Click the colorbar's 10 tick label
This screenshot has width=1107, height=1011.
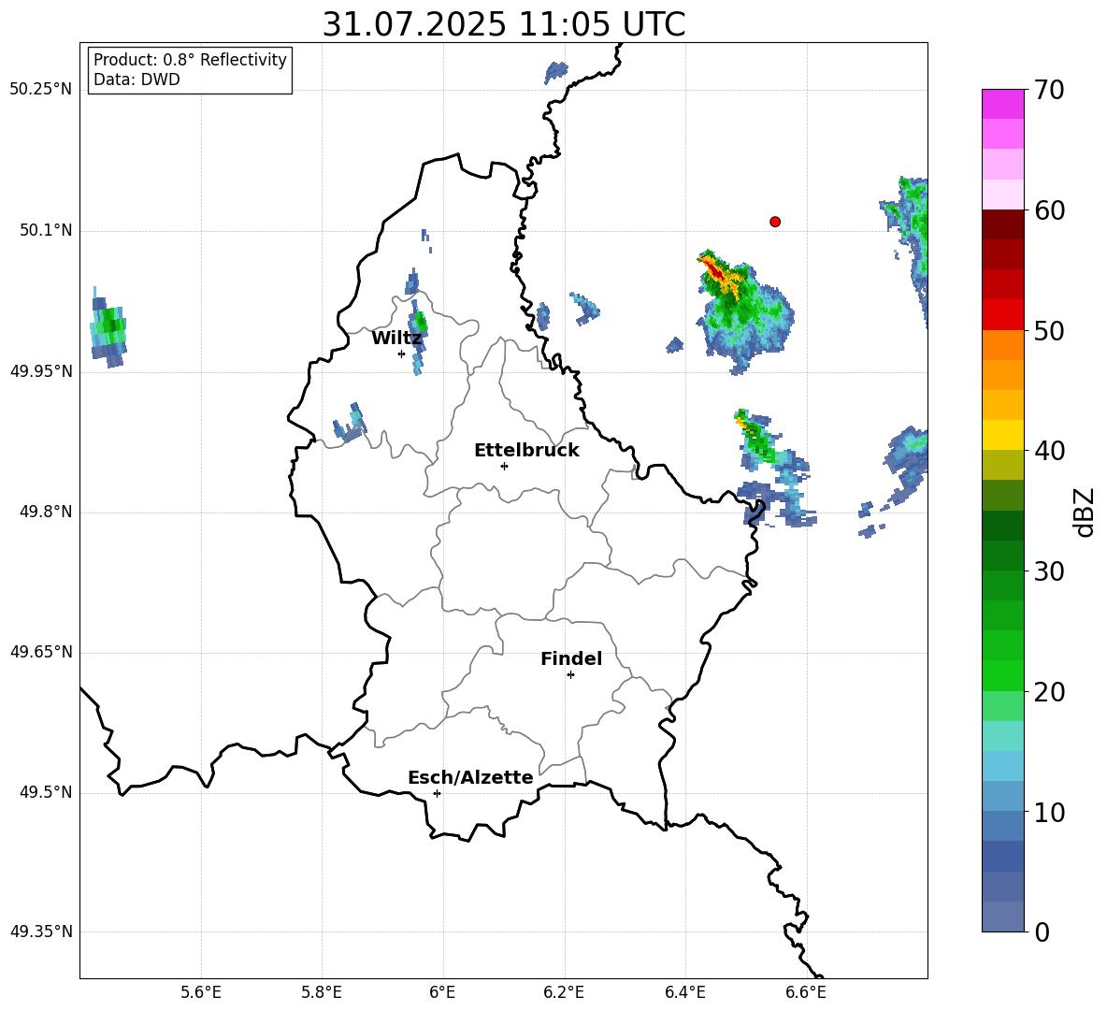(x=1049, y=812)
